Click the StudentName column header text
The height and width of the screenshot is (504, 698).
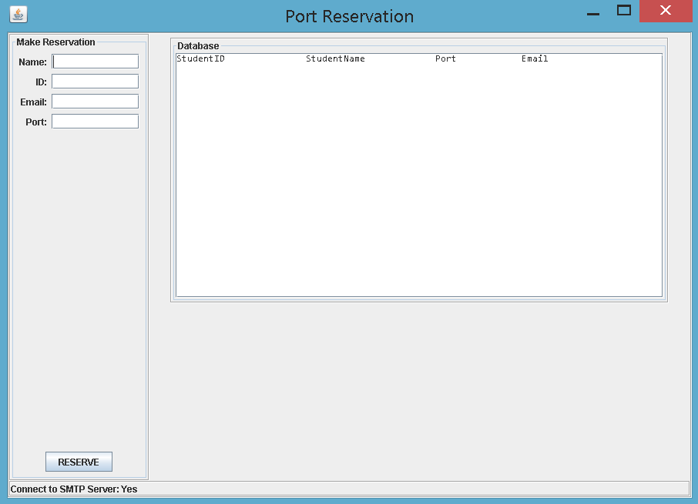tap(335, 58)
